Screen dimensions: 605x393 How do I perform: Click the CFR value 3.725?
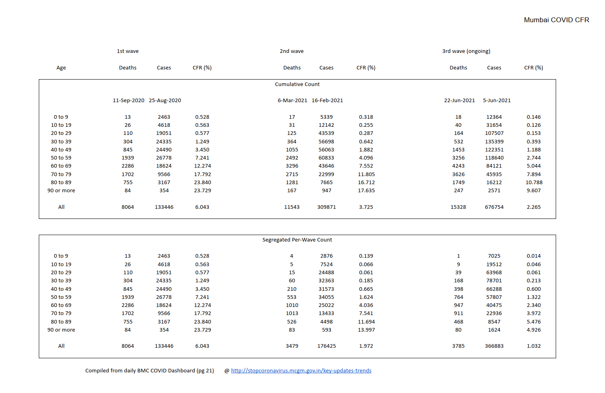coord(366,207)
